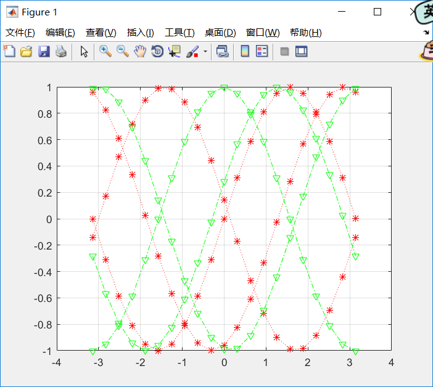Expand the brush color dropdown arrow
The height and width of the screenshot is (387, 433).
[x=205, y=51]
